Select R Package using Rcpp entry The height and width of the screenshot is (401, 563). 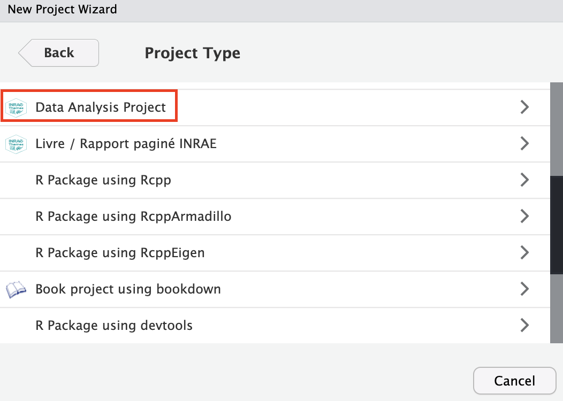tap(103, 180)
